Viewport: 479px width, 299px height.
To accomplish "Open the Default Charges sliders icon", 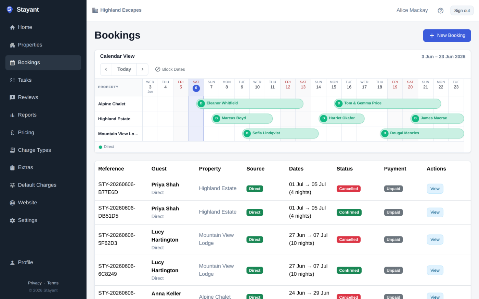I will pyautogui.click(x=12, y=185).
